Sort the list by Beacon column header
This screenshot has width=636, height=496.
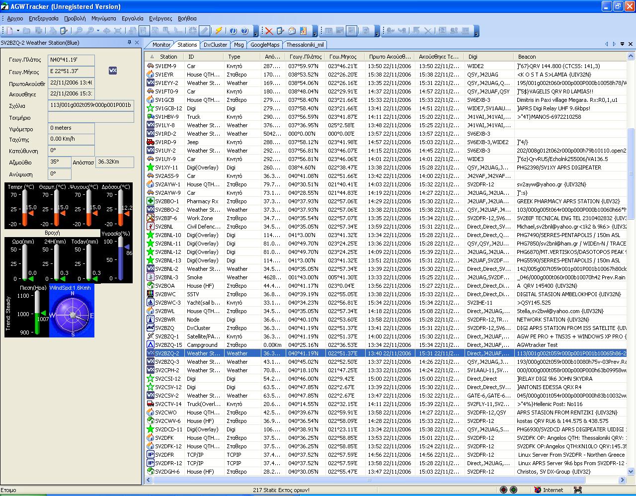(570, 57)
